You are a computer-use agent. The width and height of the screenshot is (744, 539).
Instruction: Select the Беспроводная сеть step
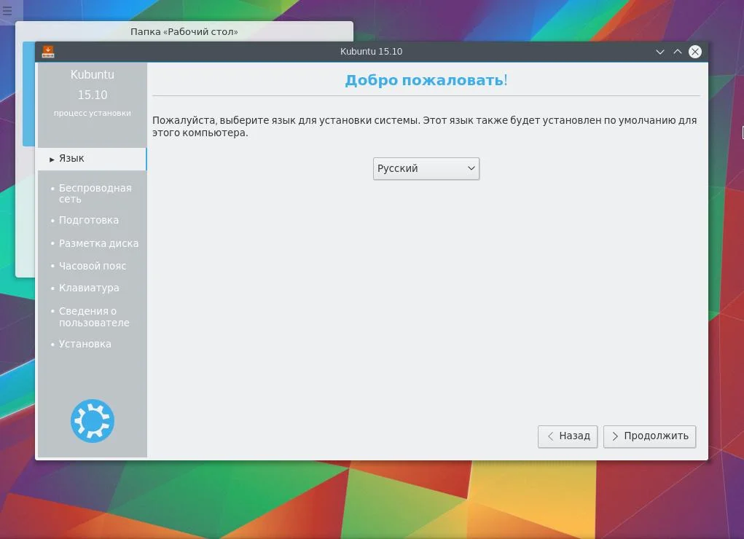tap(95, 194)
